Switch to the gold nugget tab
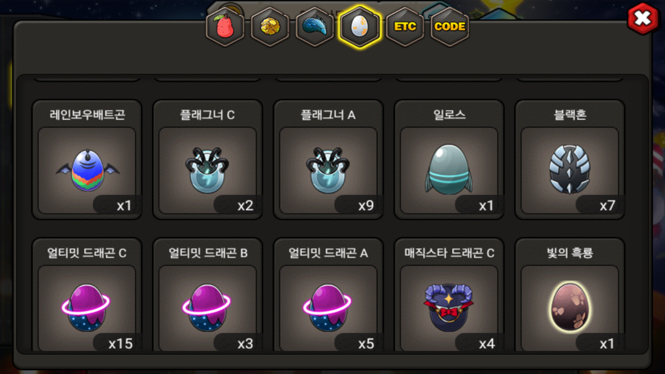The width and height of the screenshot is (665, 374). 270,27
